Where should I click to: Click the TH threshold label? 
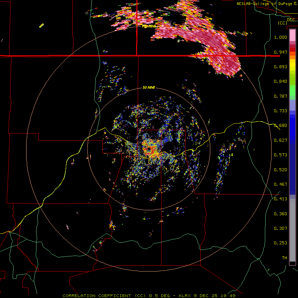[x=284, y=258]
